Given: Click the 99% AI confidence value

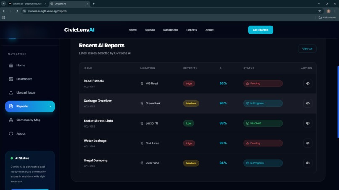Looking at the screenshot, I should 223,123.
